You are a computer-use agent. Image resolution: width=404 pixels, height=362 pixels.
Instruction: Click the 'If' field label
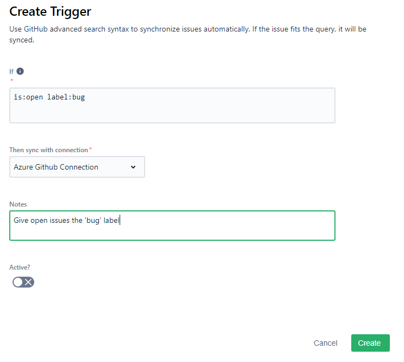point(12,71)
